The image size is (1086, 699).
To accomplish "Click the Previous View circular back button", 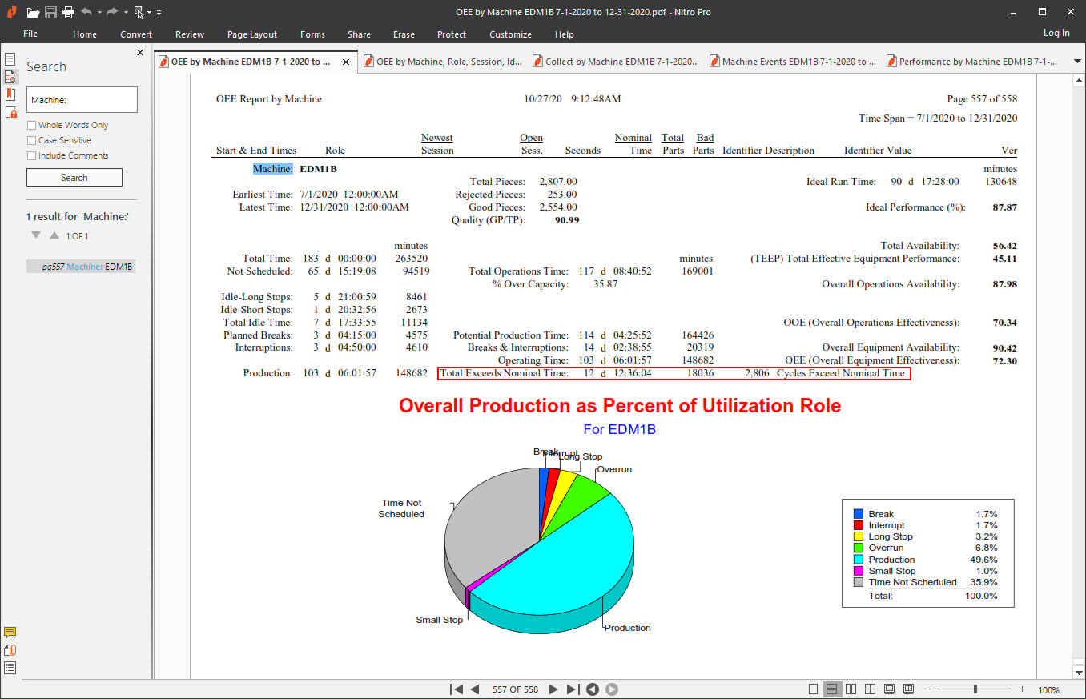I will tap(593, 689).
